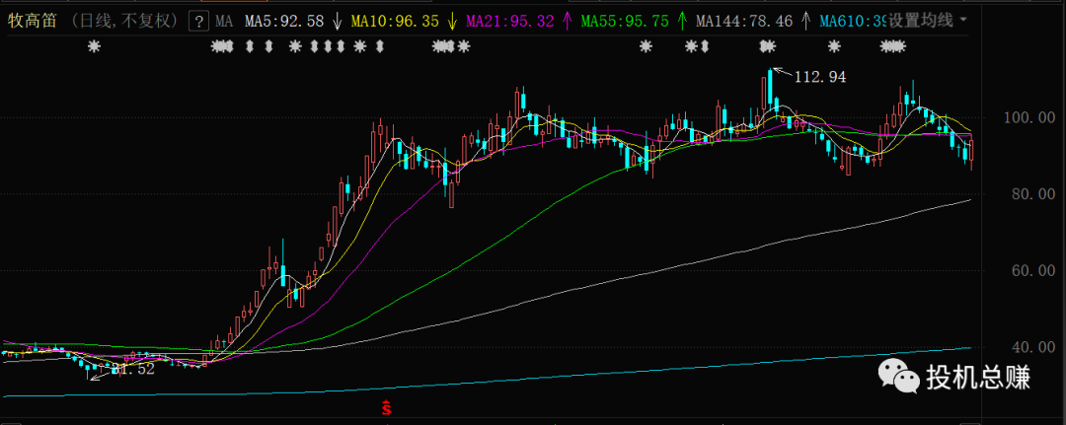The image size is (1066, 425).
Task: Click the dropdown arrow next to 设置均线
Action: click(x=963, y=21)
